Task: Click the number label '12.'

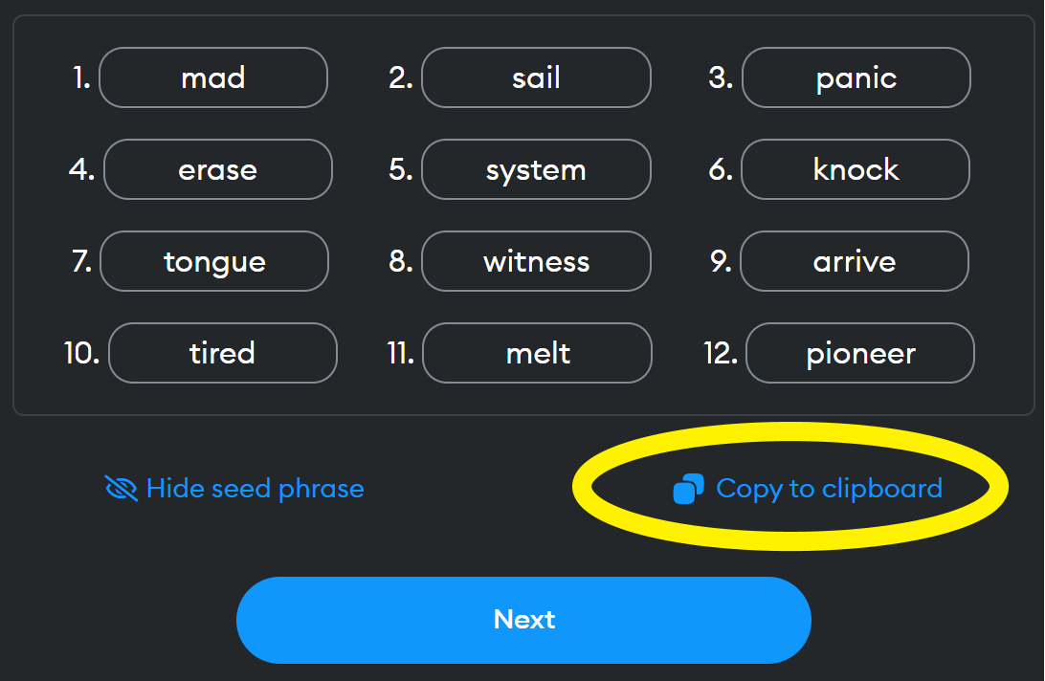Action: 721,353
